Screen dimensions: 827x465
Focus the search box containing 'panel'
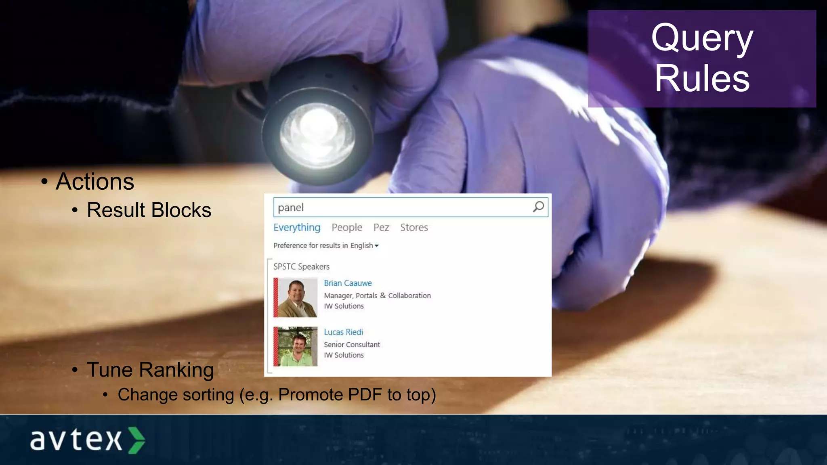tap(411, 207)
